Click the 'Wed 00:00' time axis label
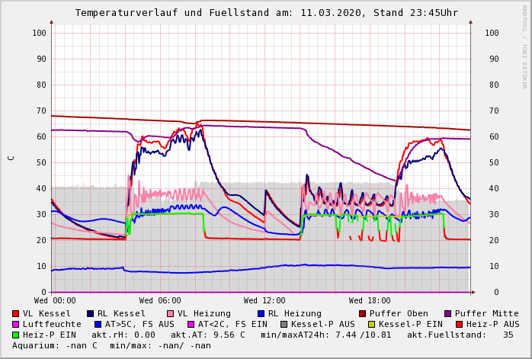This screenshot has height=359, width=532. 55,301
